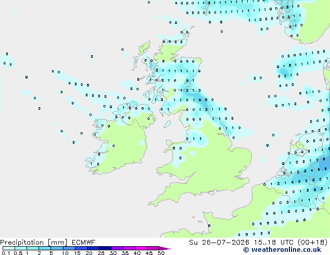Click the 1–2 mm legend swatch
The width and height of the screenshot is (330, 255).
(33, 248)
